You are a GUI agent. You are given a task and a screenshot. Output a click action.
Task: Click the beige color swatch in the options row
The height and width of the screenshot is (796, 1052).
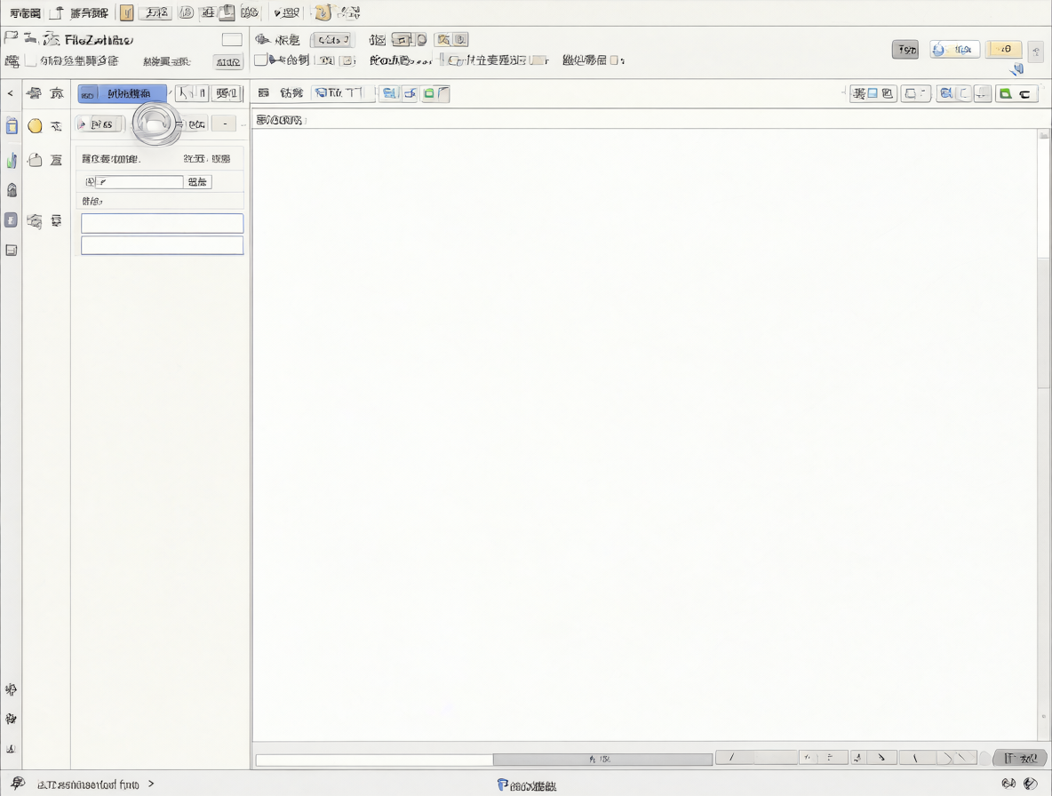537,60
